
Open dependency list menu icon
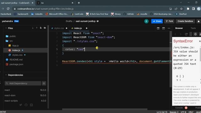(44, 83)
